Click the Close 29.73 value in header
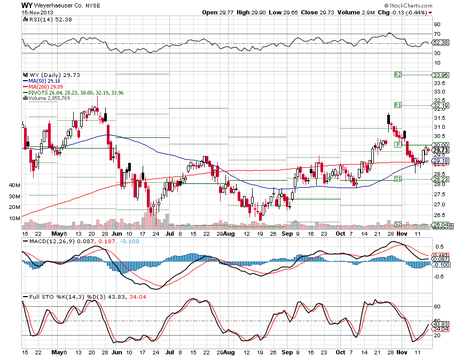 (317, 12)
